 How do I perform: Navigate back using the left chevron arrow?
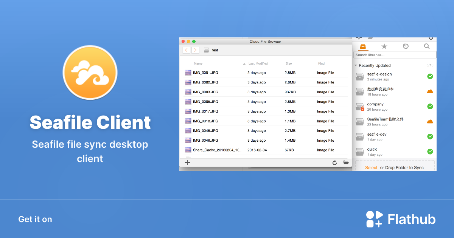click(186, 50)
